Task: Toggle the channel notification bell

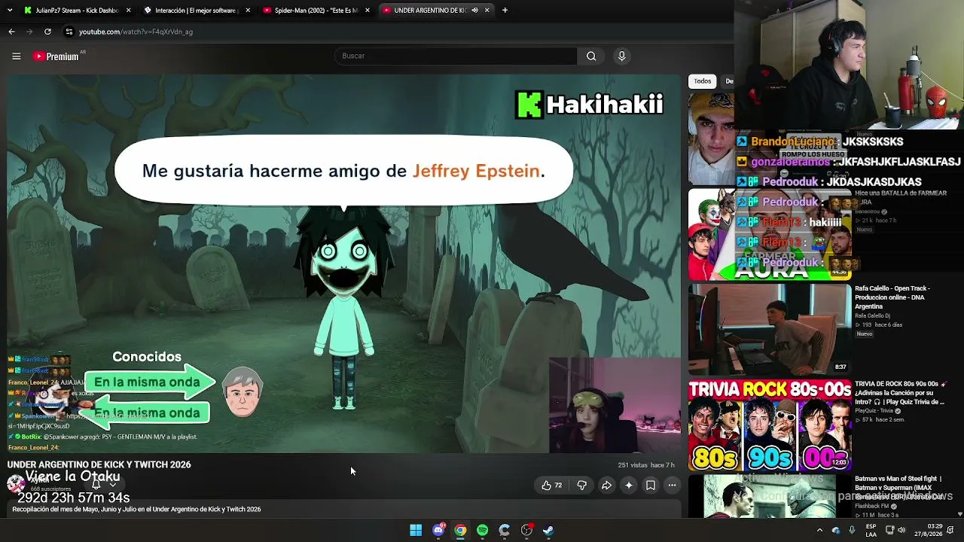Action: [x=96, y=485]
